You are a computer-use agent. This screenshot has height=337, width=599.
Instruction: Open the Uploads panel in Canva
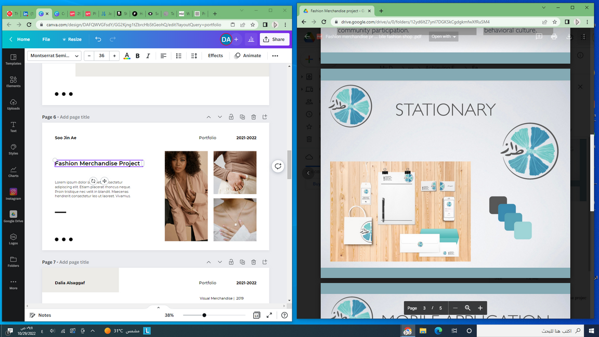tap(14, 105)
